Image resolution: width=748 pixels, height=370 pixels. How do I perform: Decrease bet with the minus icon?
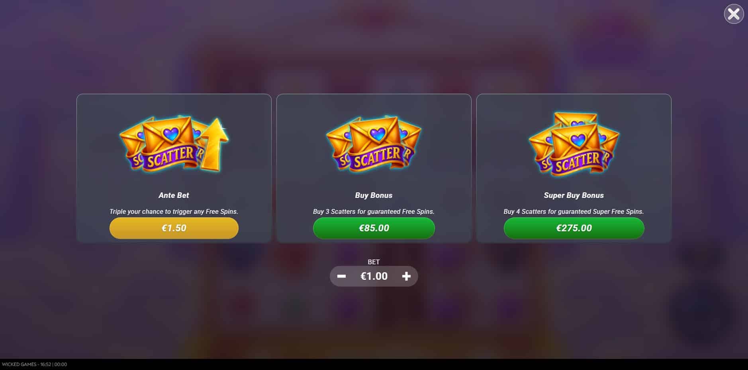pyautogui.click(x=341, y=276)
